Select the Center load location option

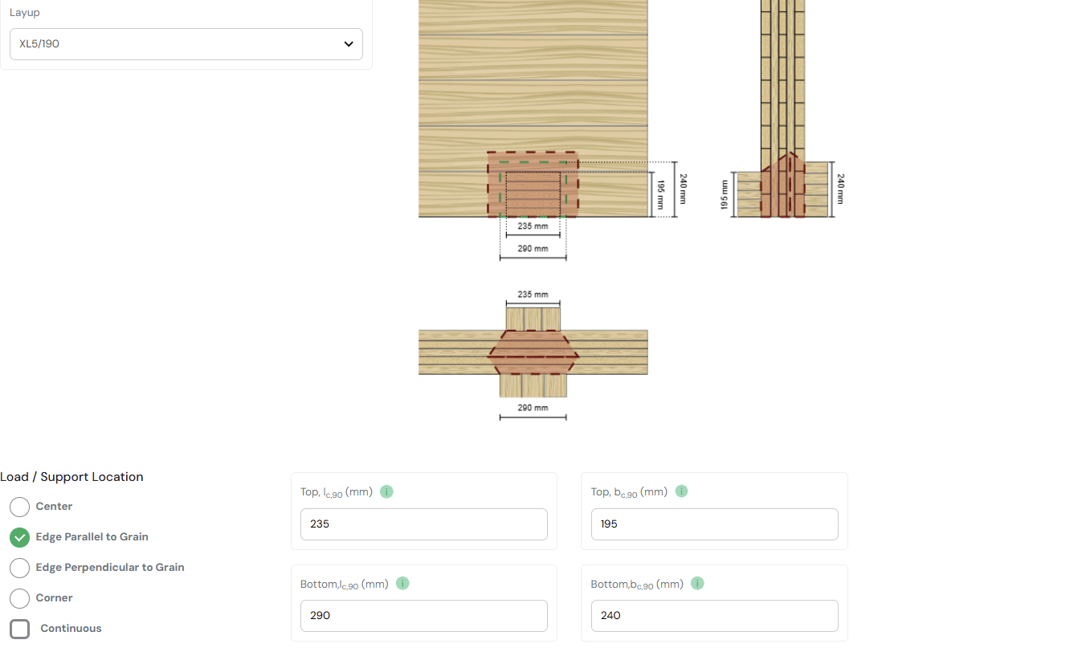[20, 507]
